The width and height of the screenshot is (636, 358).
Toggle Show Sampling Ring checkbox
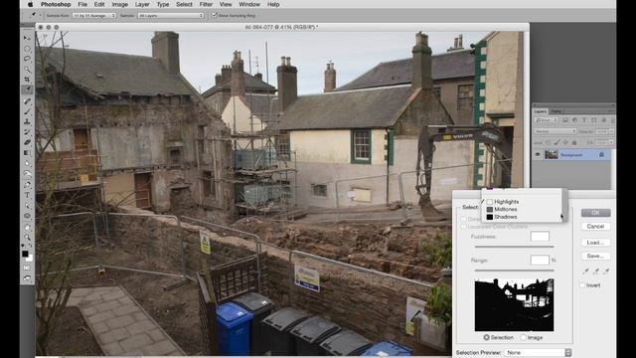pyautogui.click(x=215, y=16)
